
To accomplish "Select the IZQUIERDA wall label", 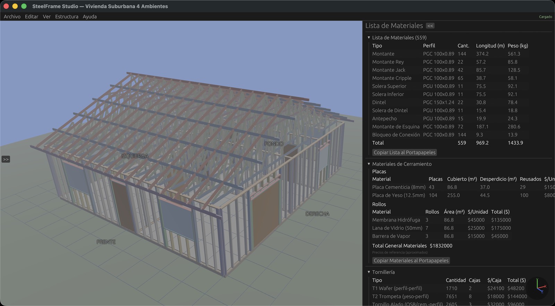I will (135, 156).
